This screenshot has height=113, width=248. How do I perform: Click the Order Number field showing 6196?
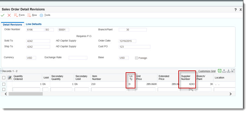(35, 30)
